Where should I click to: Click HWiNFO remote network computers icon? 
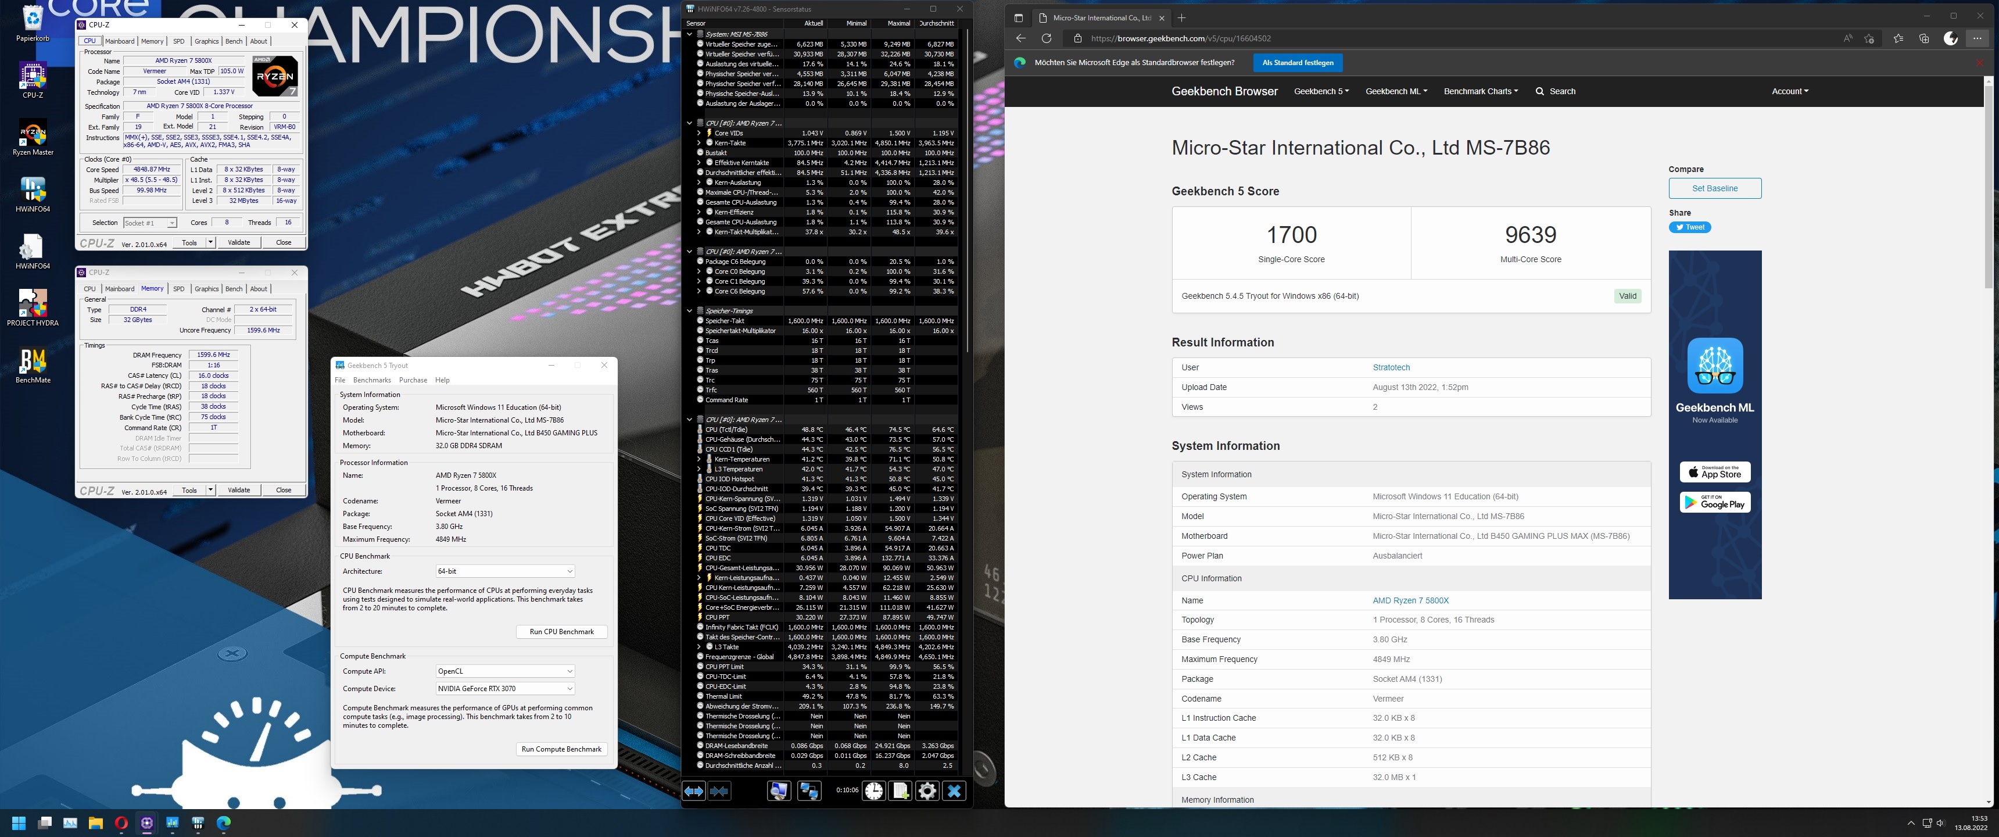[808, 791]
